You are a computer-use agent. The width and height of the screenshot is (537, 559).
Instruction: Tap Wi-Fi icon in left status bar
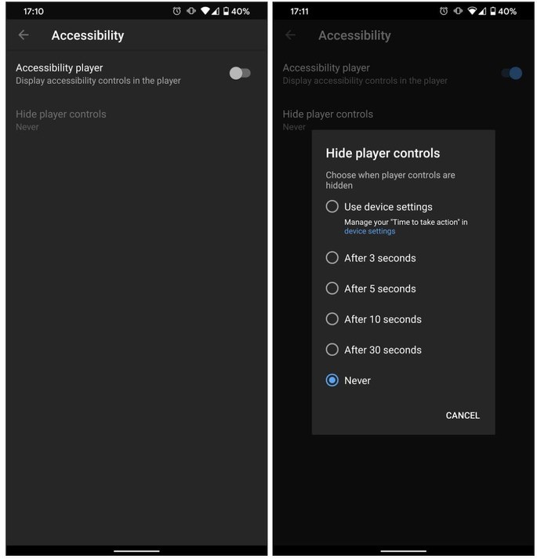pyautogui.click(x=205, y=11)
